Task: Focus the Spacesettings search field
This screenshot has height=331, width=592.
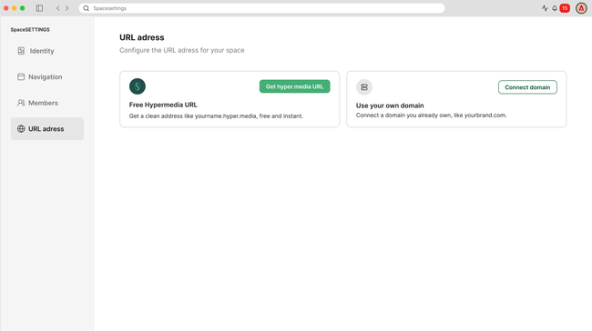Action: pos(261,8)
